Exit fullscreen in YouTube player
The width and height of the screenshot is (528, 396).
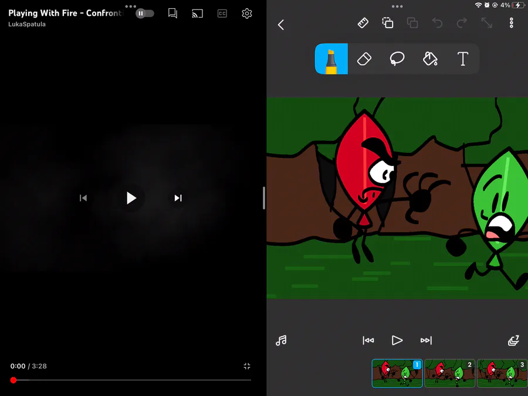pos(247,366)
